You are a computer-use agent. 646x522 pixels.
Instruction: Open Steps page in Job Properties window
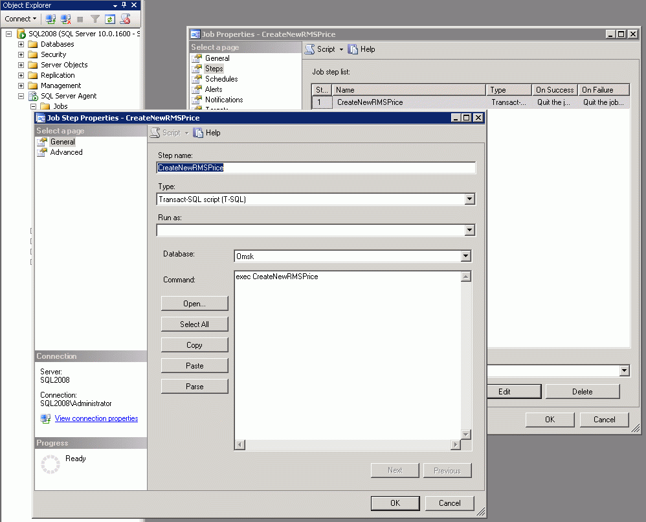click(214, 69)
